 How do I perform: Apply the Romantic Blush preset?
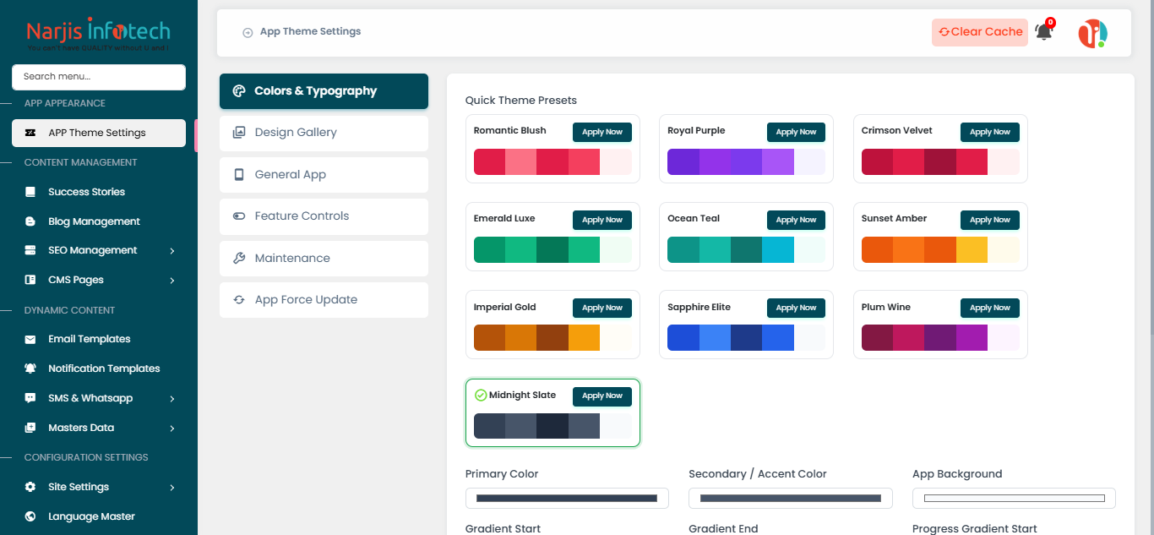tap(602, 132)
